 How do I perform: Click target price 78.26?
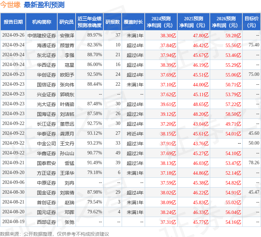pos(254,163)
